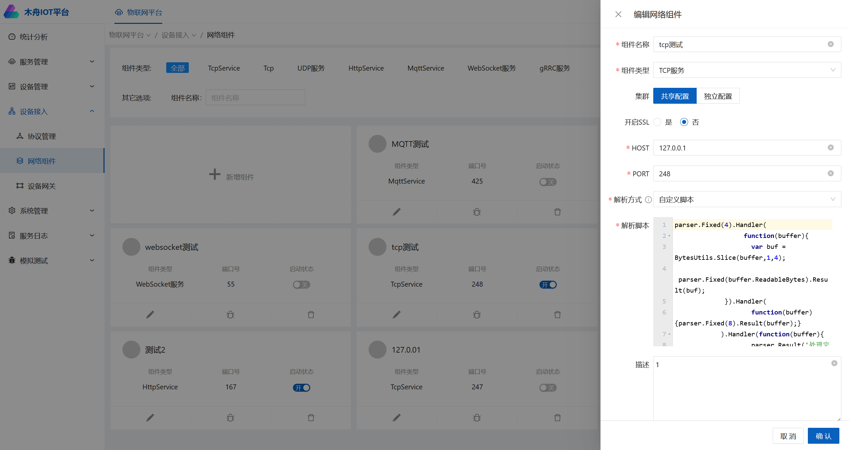Debug the MQTT测试 component
This screenshot has width=849, height=450.
[x=477, y=212]
